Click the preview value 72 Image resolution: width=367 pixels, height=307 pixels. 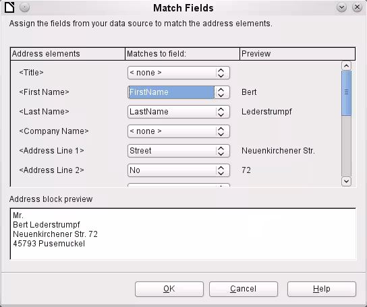246,170
